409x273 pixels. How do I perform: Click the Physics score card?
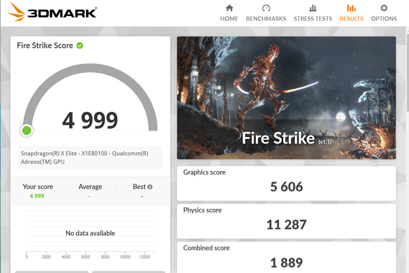(286, 221)
